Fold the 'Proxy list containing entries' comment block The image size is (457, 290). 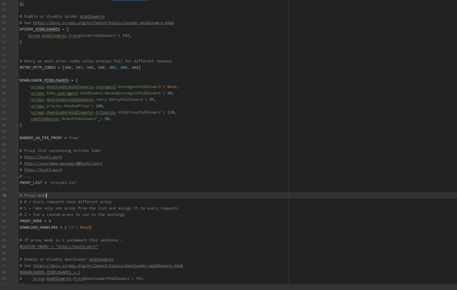(x=18, y=150)
